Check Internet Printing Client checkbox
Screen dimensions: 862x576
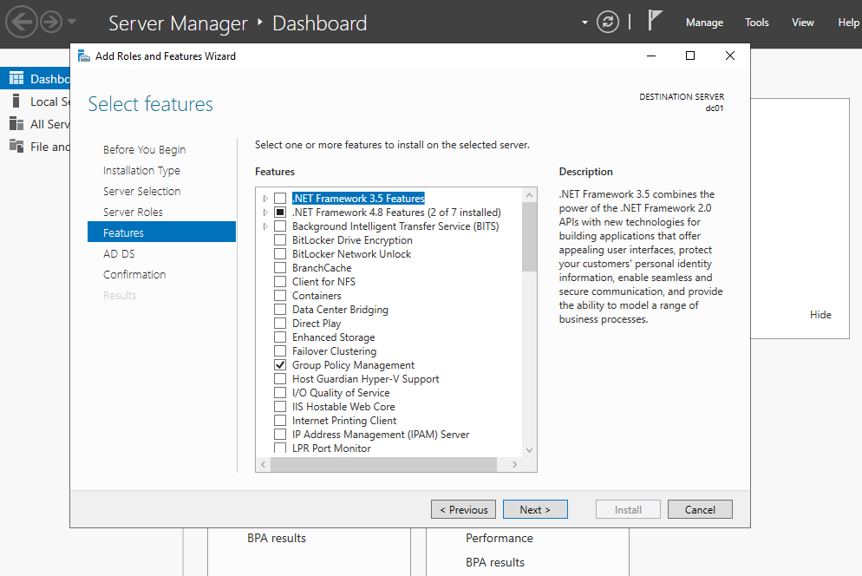click(280, 421)
